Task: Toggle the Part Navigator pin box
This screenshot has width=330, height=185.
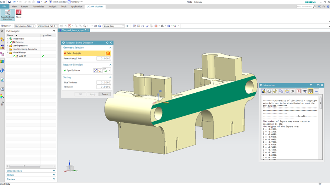Action: coord(54,31)
